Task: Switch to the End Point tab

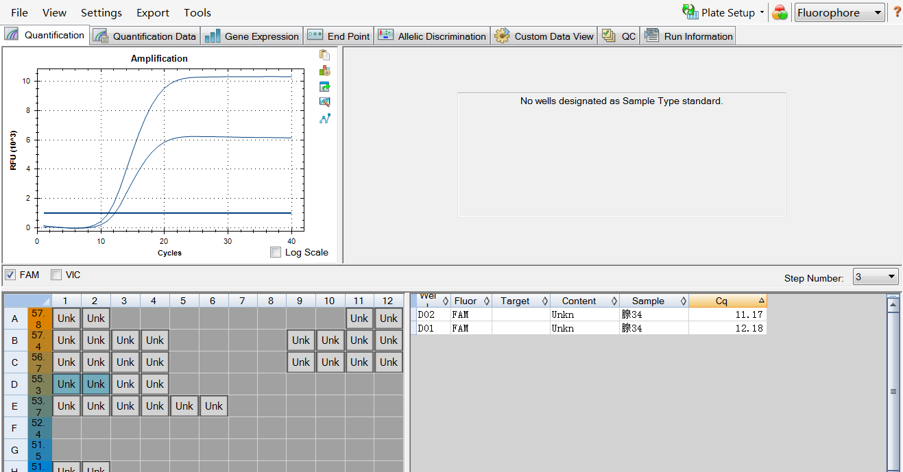Action: click(x=338, y=36)
